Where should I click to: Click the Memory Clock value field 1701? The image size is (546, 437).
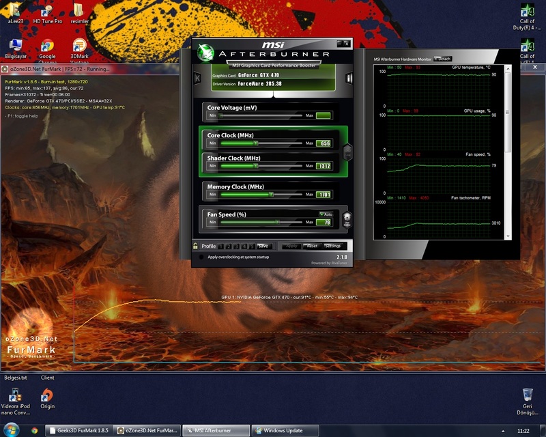coord(324,195)
